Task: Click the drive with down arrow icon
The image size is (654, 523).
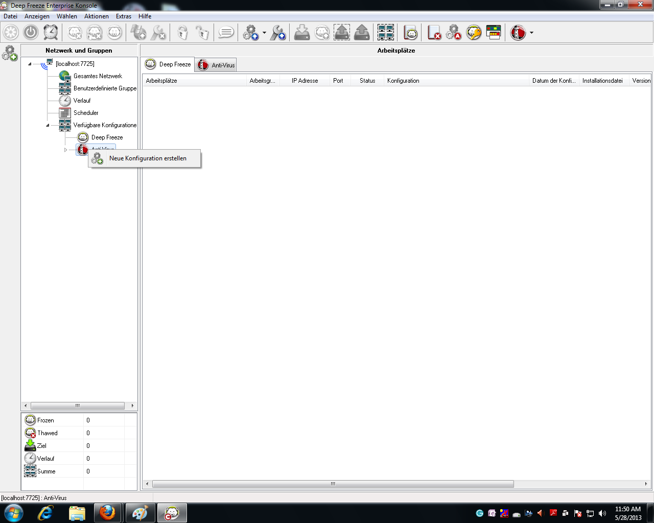Action: click(x=302, y=33)
